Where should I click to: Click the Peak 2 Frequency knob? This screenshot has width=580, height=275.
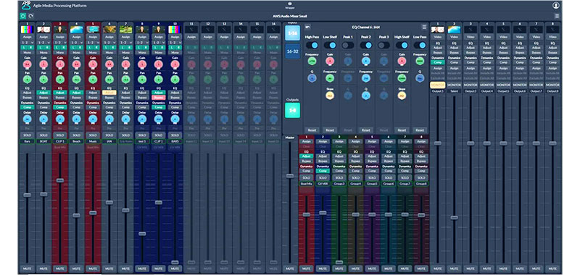point(365,78)
